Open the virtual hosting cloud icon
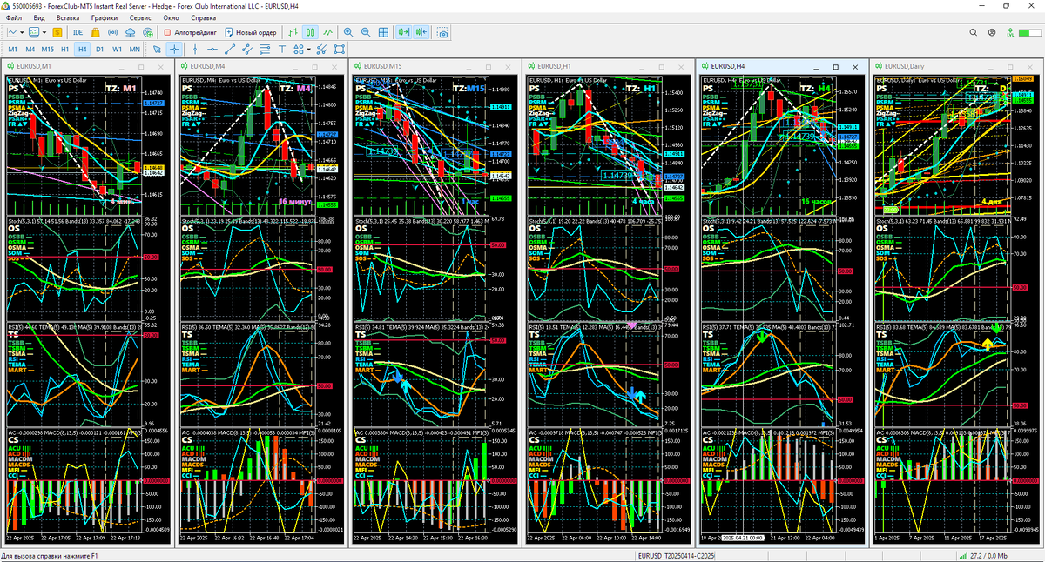Viewport: 1045px width, 562px height. click(x=131, y=32)
